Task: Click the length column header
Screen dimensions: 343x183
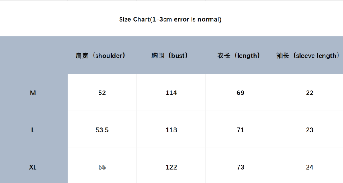Action: point(239,56)
